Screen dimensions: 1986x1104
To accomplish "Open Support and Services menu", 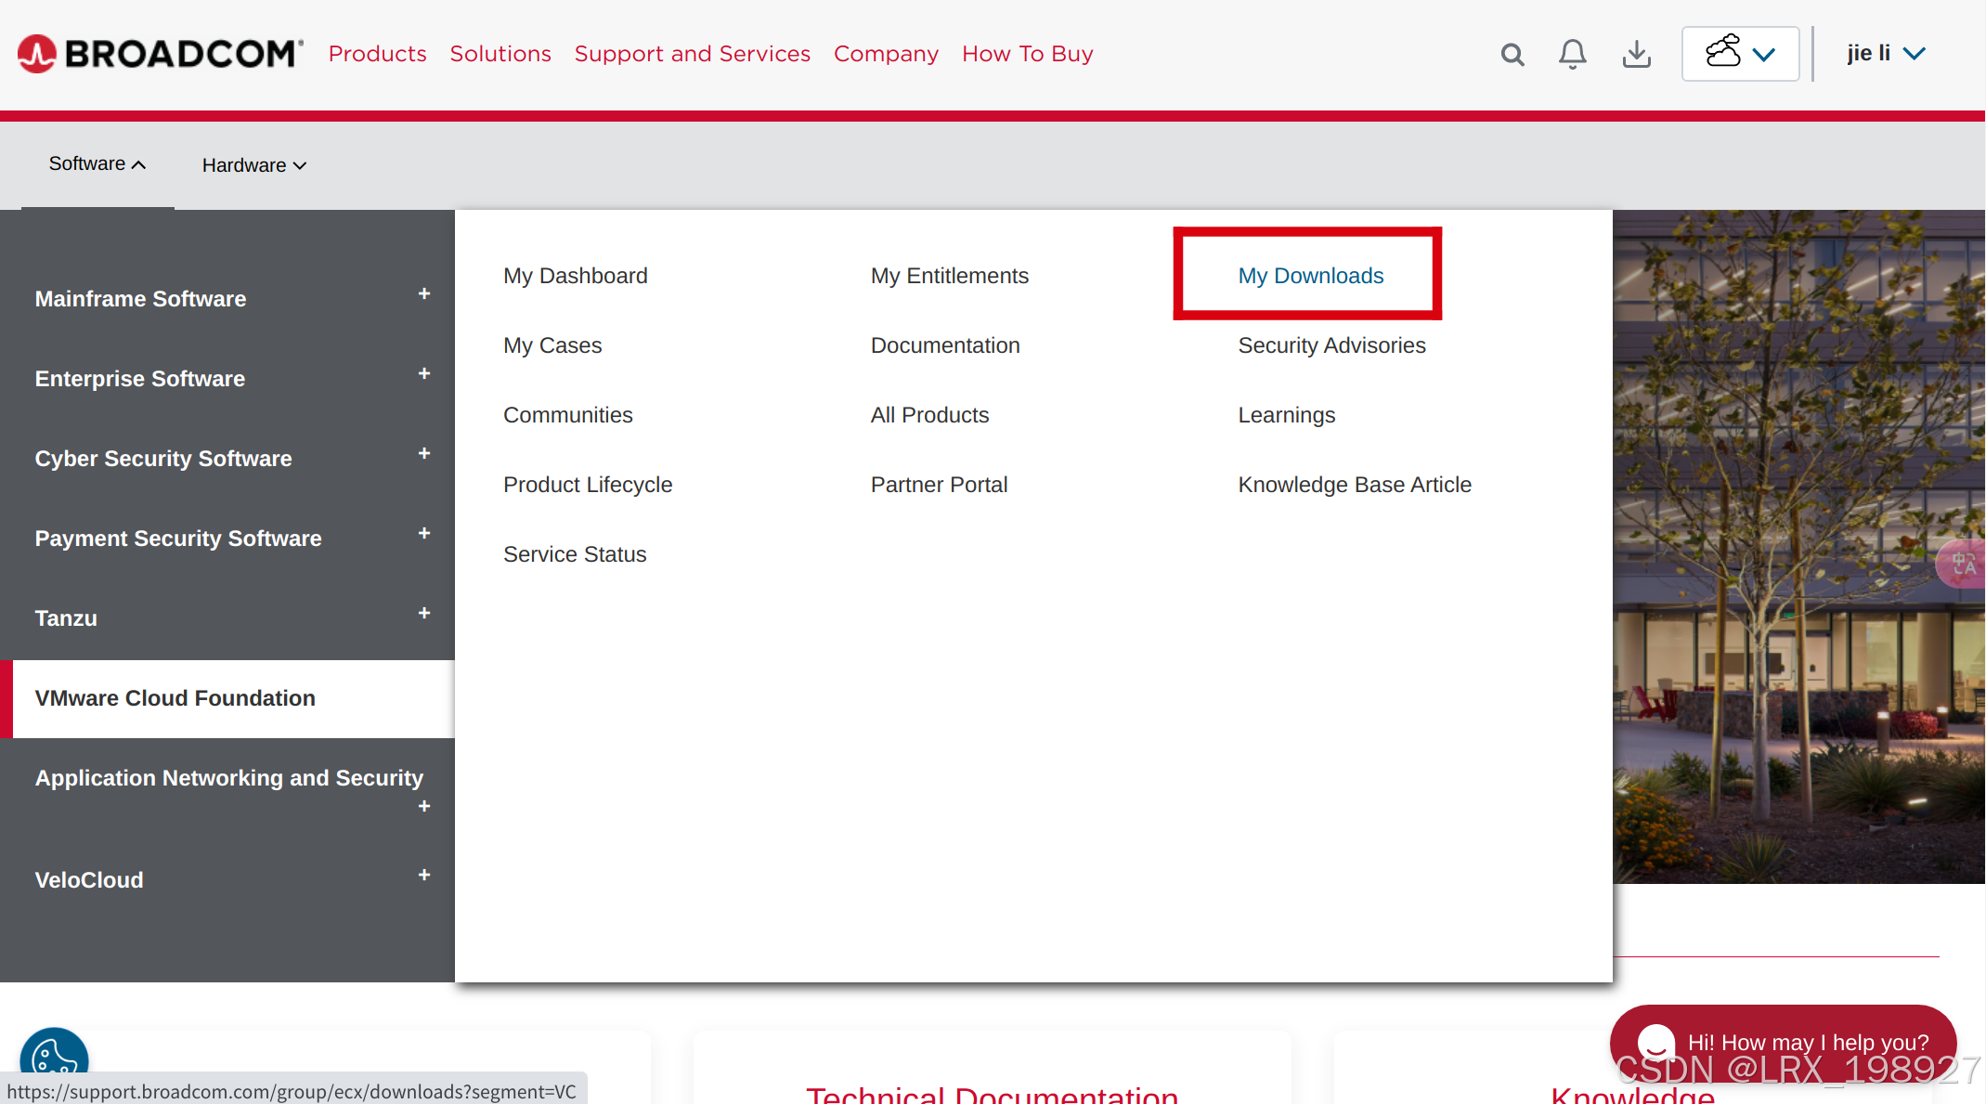I will [692, 54].
